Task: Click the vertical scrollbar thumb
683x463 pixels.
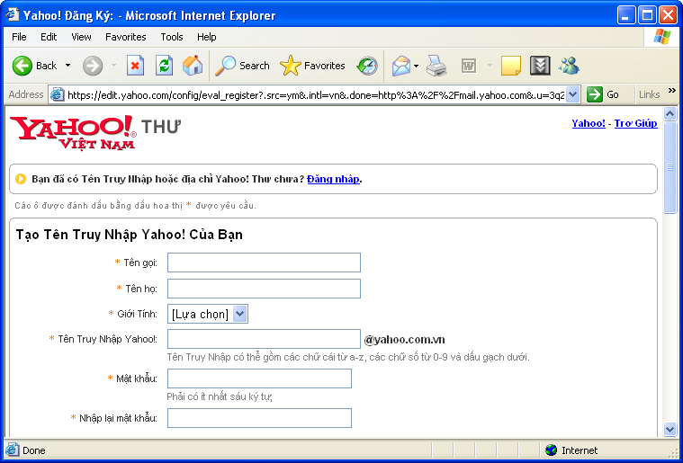Action: pyautogui.click(x=670, y=167)
